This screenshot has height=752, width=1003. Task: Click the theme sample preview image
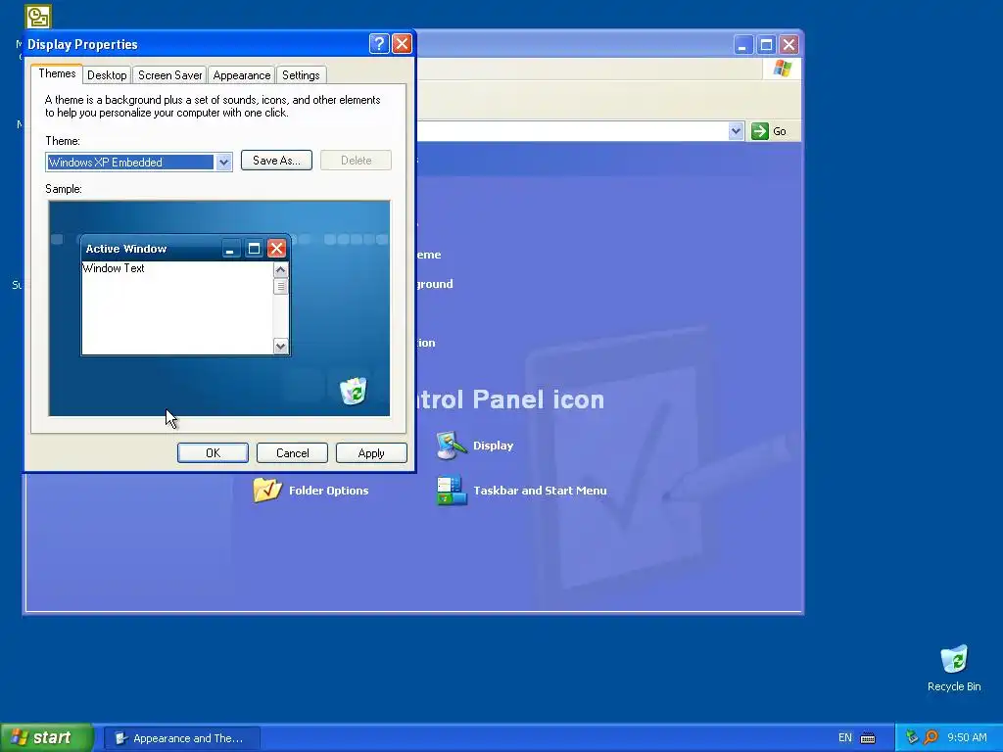tap(219, 308)
